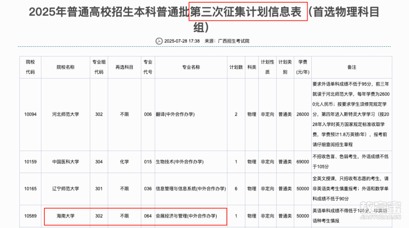Select the 海南大学 cell

click(x=66, y=216)
